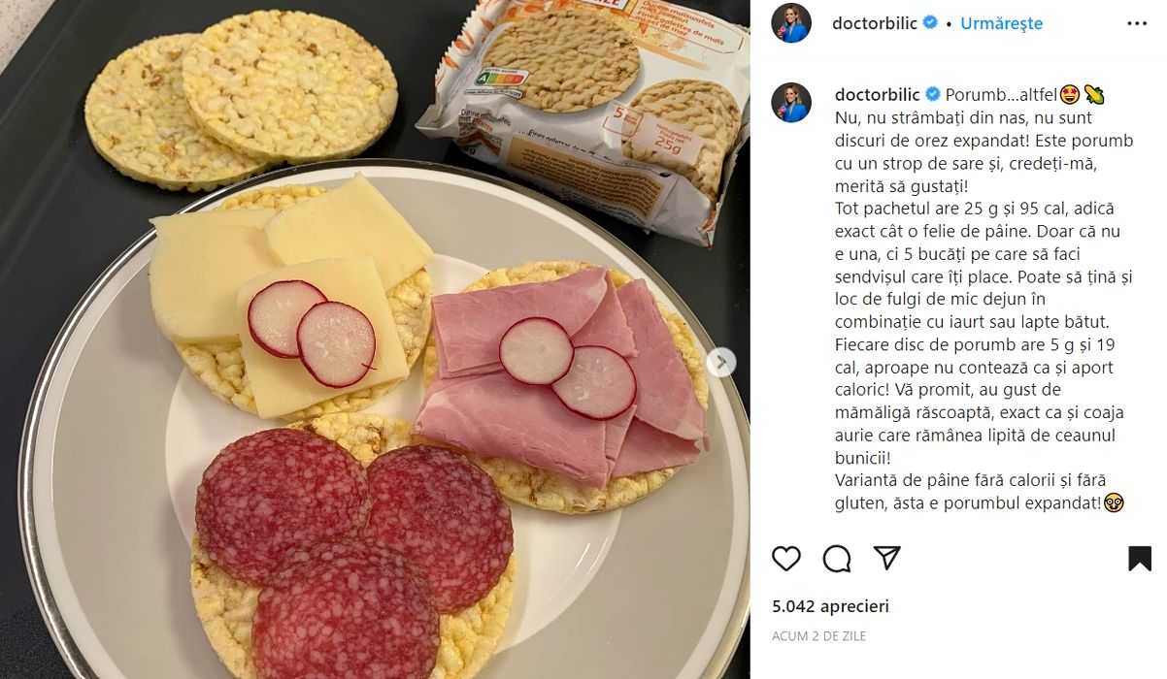Toggle the bookmark save icon
Viewport: 1167px width, 679px height.
tap(1139, 558)
